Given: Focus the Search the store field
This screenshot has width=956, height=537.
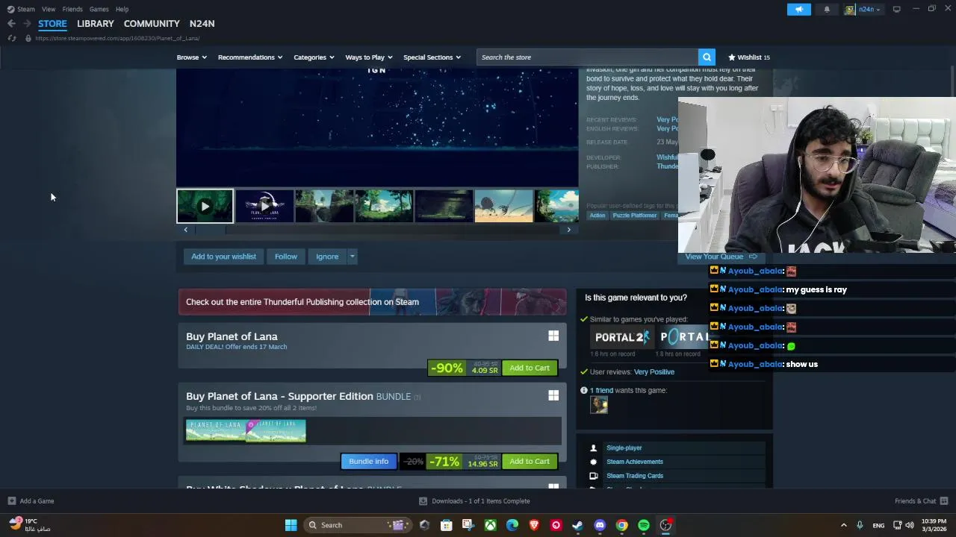Looking at the screenshot, I should click(x=588, y=57).
